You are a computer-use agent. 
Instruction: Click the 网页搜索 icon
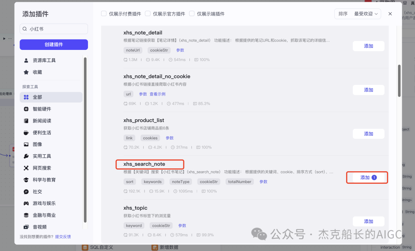click(26, 168)
